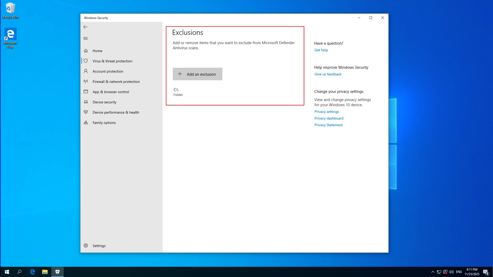493x277 pixels.
Task: Toggle the hamburger navigation menu
Action: (86, 38)
